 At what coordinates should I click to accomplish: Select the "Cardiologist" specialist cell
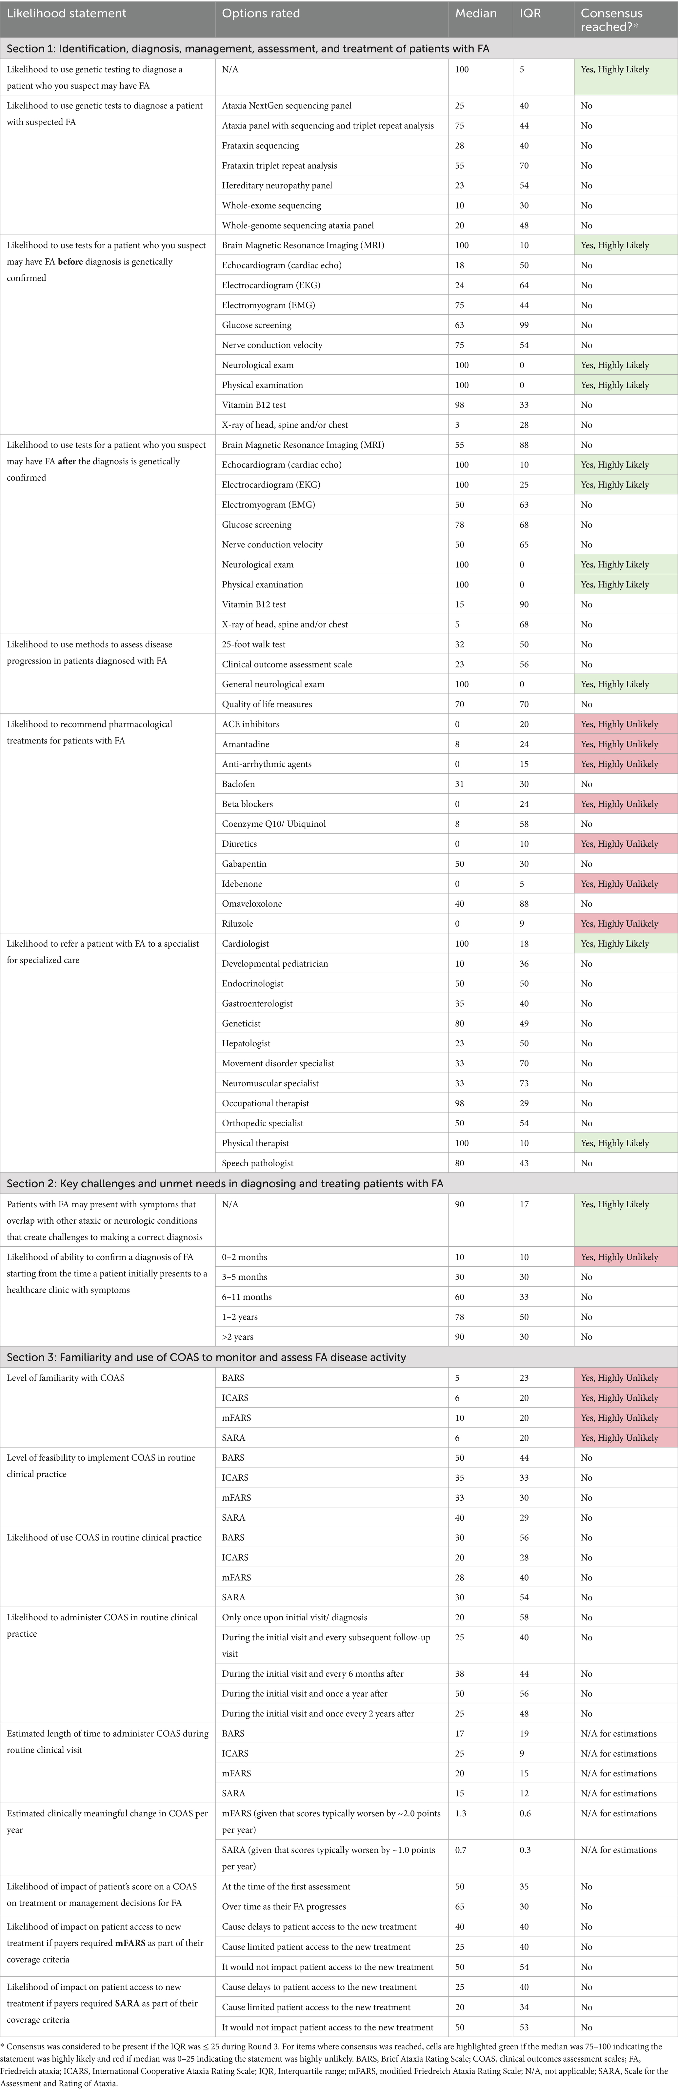[246, 943]
